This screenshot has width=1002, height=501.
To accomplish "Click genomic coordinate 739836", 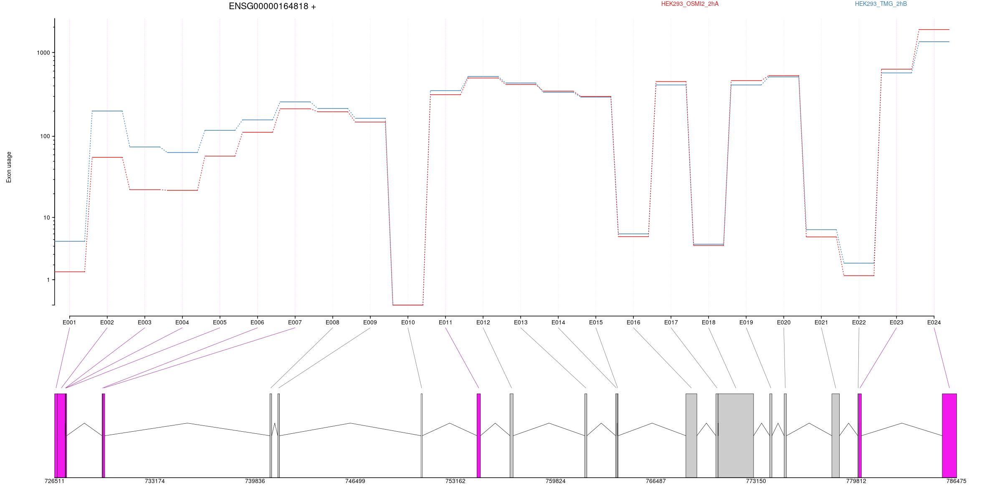I will (x=255, y=481).
